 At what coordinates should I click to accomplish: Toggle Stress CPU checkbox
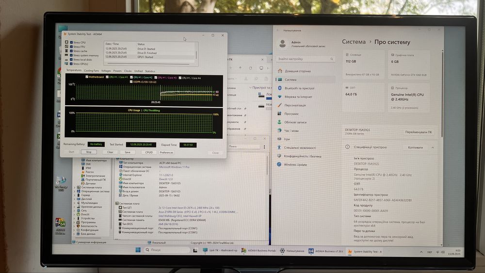coord(71,42)
